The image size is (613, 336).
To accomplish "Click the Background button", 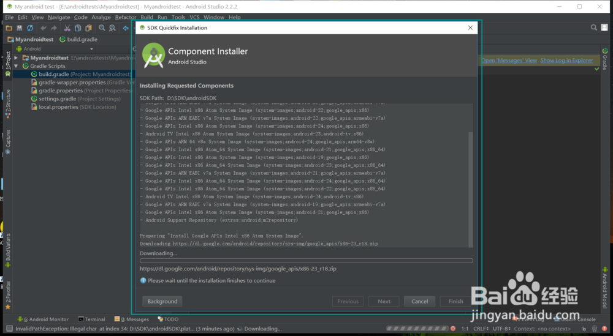I will coord(162,301).
